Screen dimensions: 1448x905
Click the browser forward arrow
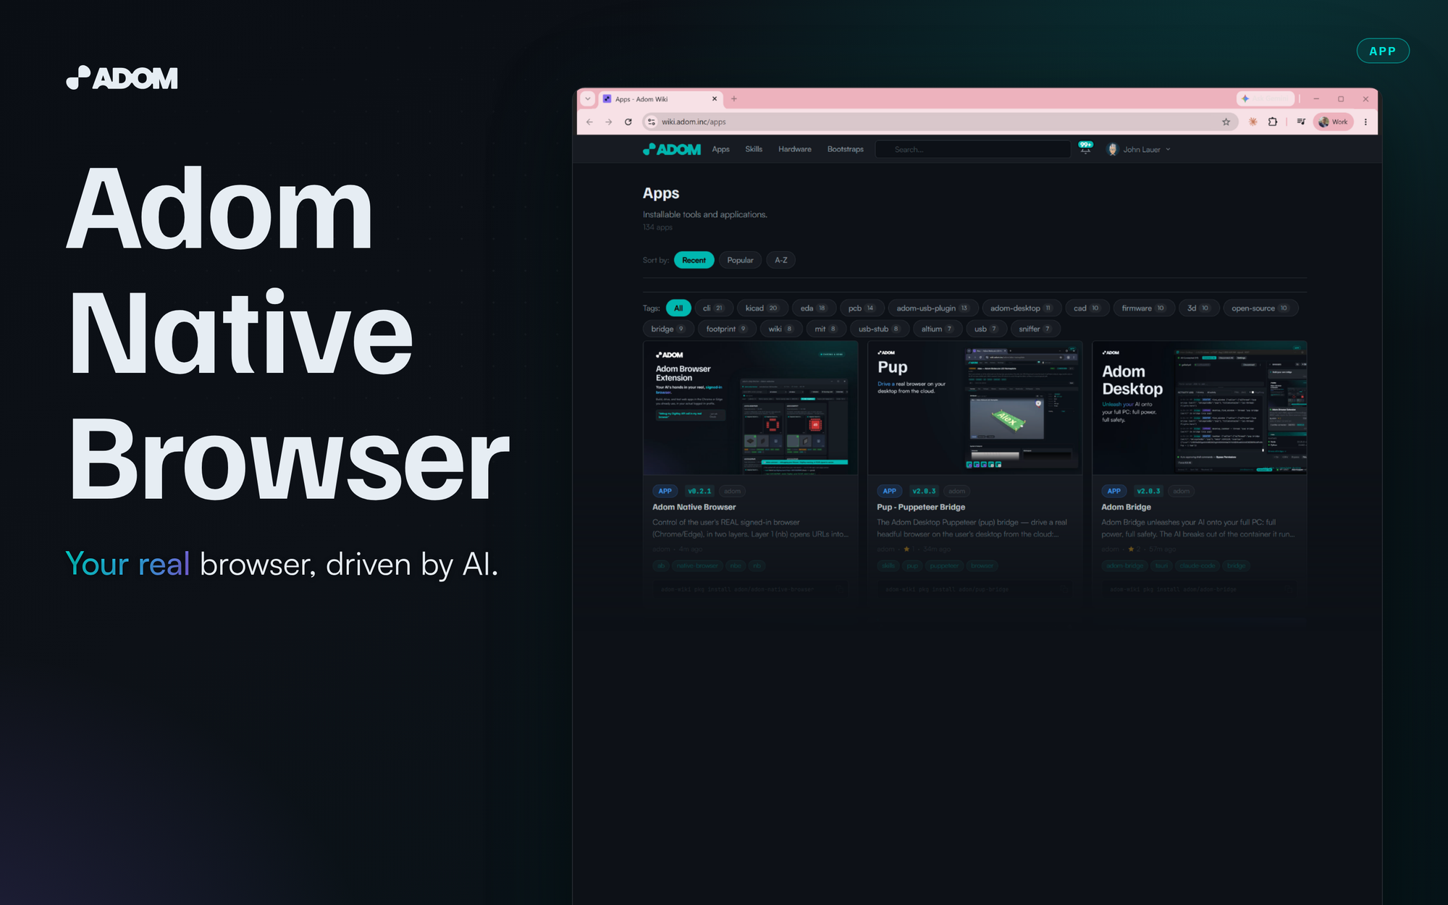tap(608, 122)
